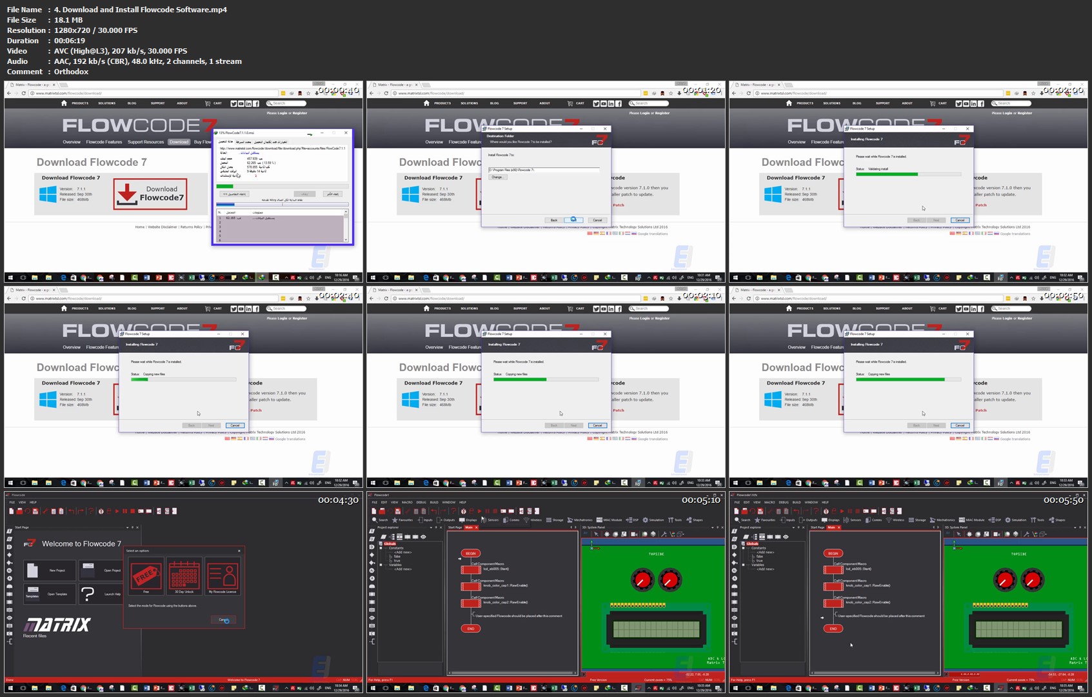Choose My Flowcode Licence icon in the 00:04:30 frame
This screenshot has height=697, width=1092.
(223, 576)
